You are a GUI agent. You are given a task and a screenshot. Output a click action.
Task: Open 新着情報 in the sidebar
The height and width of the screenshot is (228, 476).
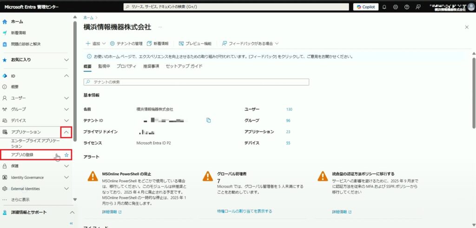pyautogui.click(x=19, y=33)
